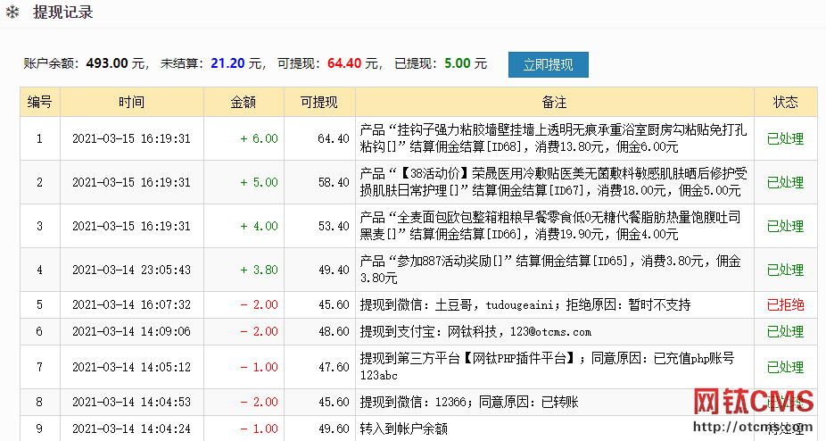Select balance 45.60 in row 5

pos(334,304)
